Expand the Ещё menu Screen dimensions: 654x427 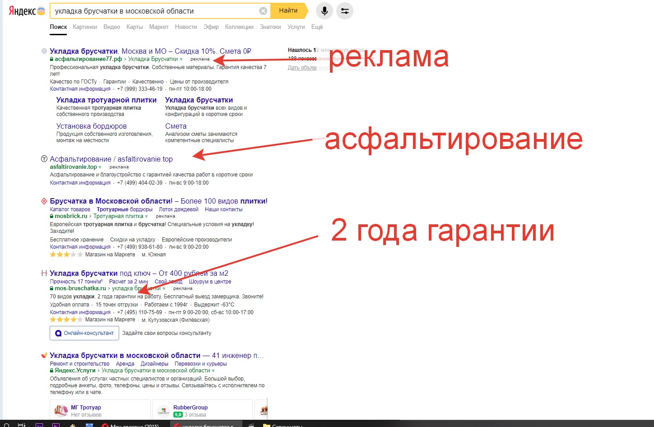317,27
